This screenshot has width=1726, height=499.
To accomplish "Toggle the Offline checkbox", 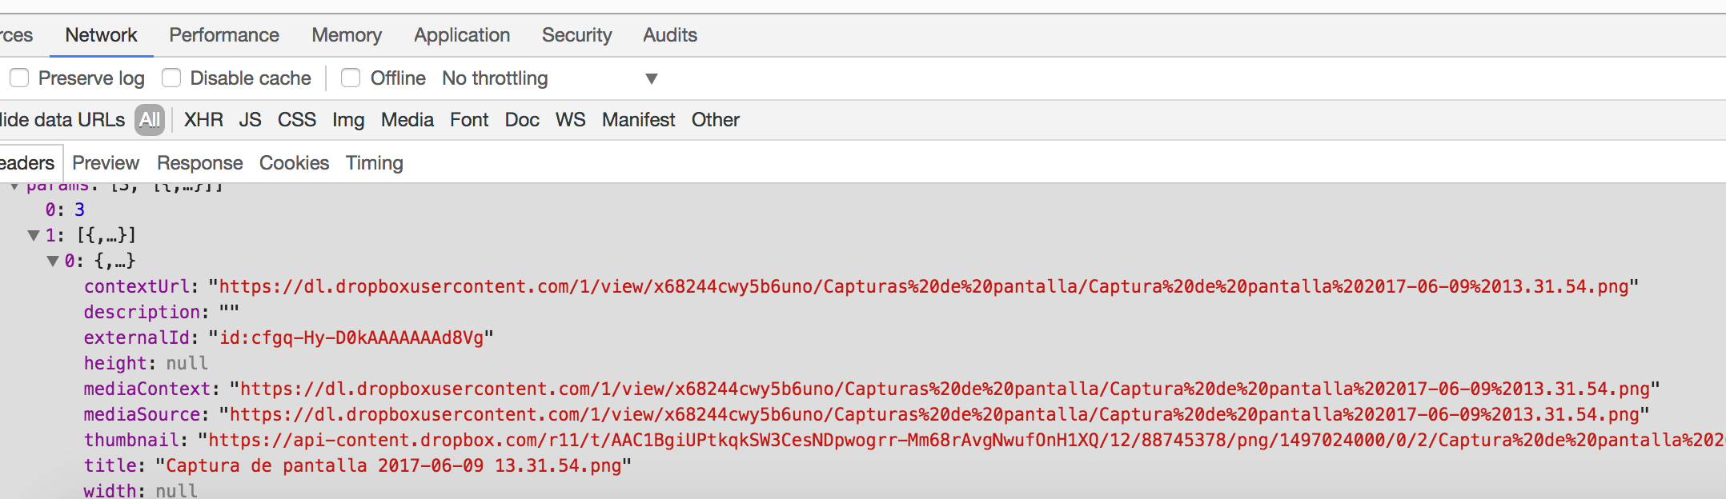I will 351,78.
